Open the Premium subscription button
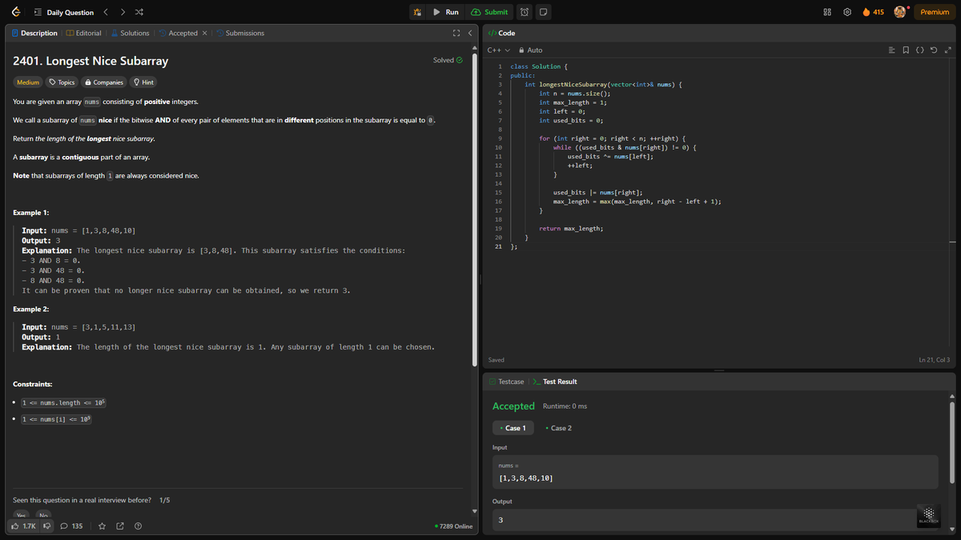The image size is (961, 540). coord(935,12)
